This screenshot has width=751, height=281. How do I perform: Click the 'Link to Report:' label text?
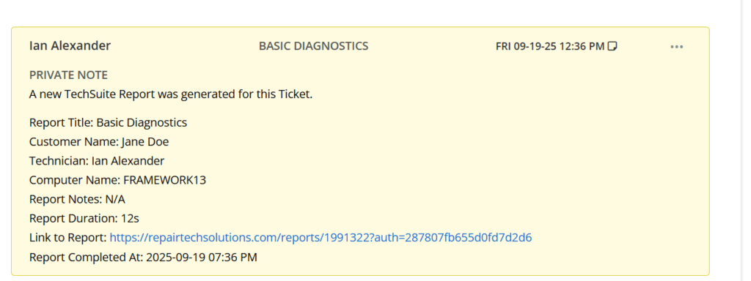67,238
